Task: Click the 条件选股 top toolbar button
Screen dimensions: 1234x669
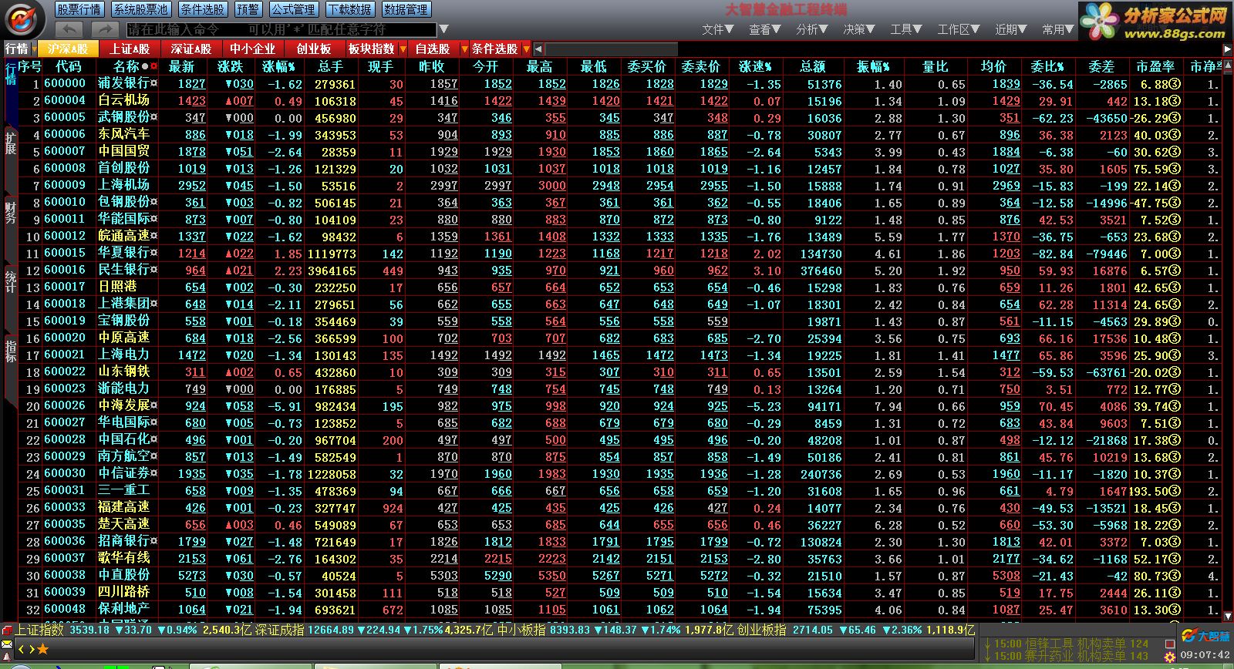Action: click(x=202, y=9)
